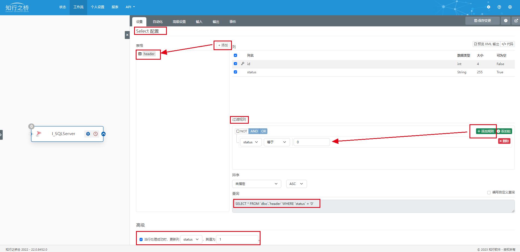Open the ASC sort order dropdown

click(x=296, y=184)
